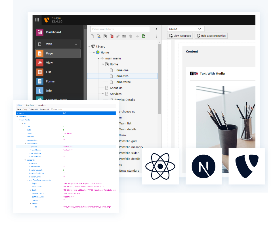Viewport: 275px width, 227px height.
Task: Collapse the main menu tree node
Action: tap(98, 58)
